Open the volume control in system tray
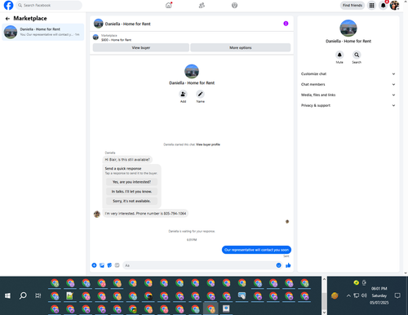 tap(364, 295)
